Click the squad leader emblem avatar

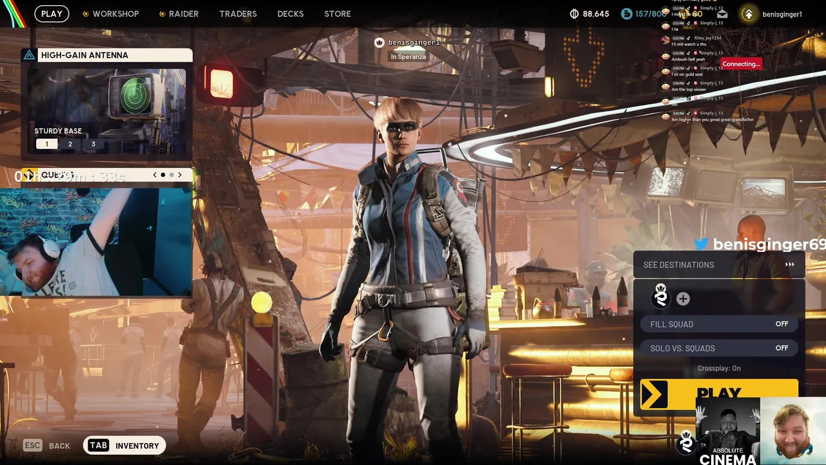(661, 297)
